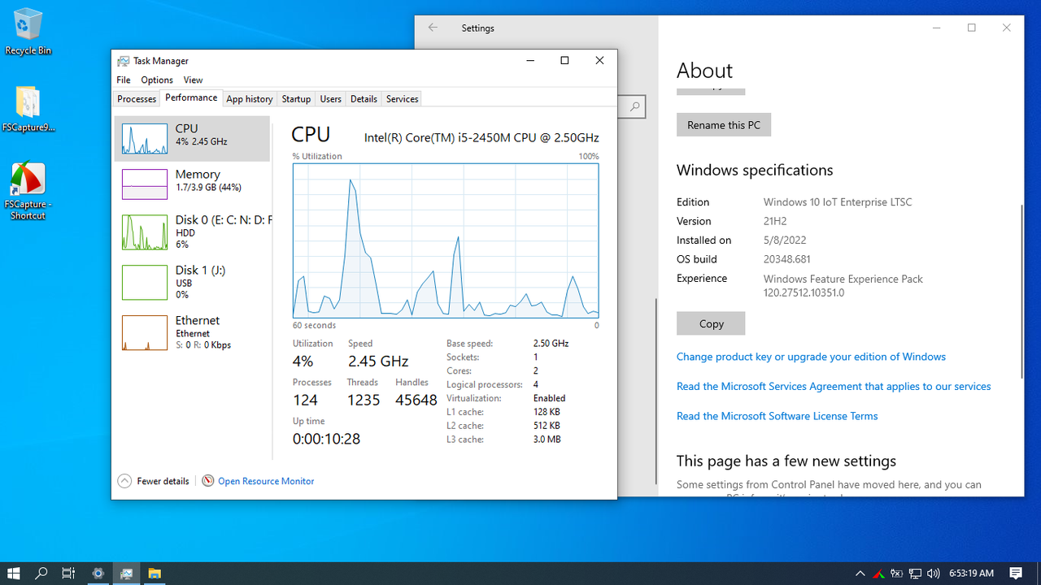Click the threads count 1235

364,400
